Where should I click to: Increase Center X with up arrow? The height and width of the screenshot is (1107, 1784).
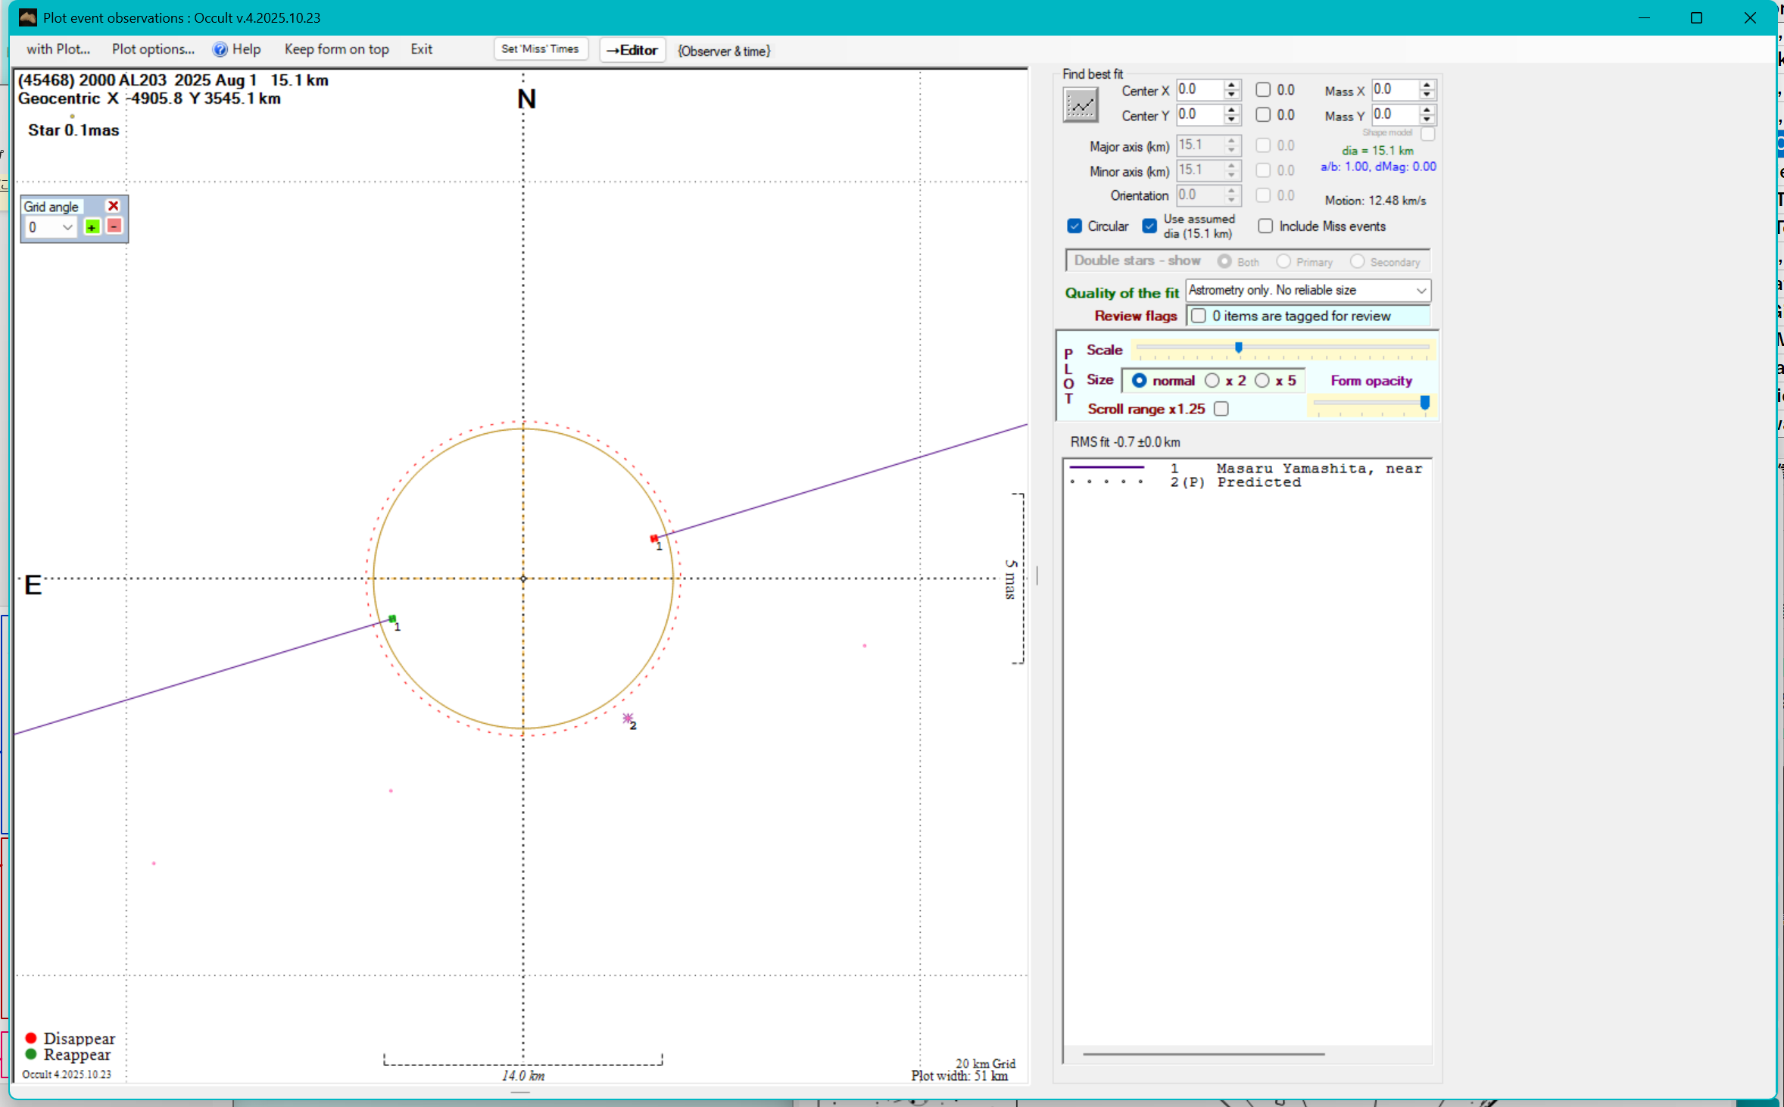point(1232,86)
